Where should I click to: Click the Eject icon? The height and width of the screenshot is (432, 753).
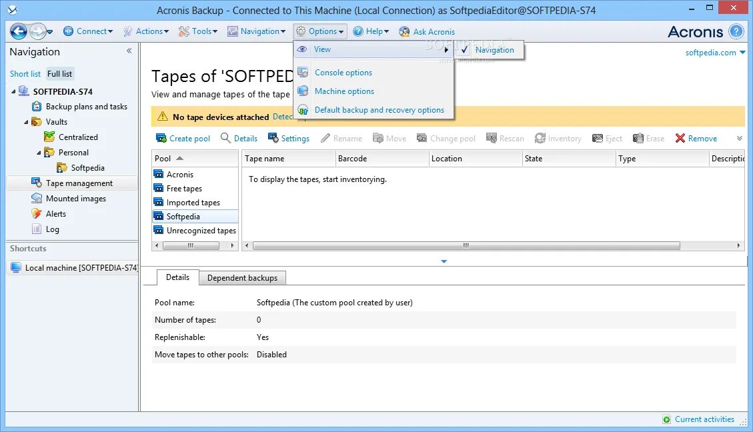coord(598,138)
